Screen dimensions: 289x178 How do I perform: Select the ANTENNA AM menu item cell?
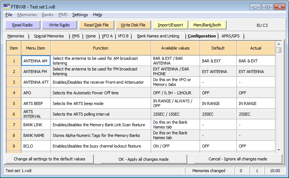[x=36, y=61]
